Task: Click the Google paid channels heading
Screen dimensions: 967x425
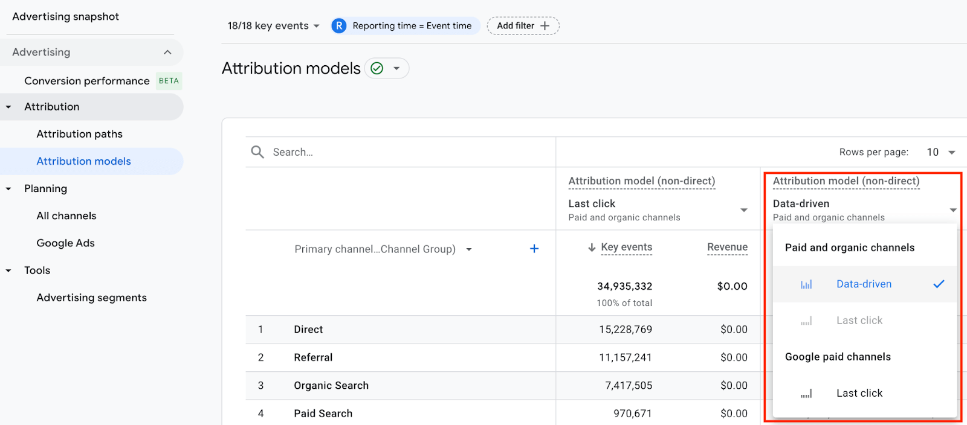Action: point(838,357)
